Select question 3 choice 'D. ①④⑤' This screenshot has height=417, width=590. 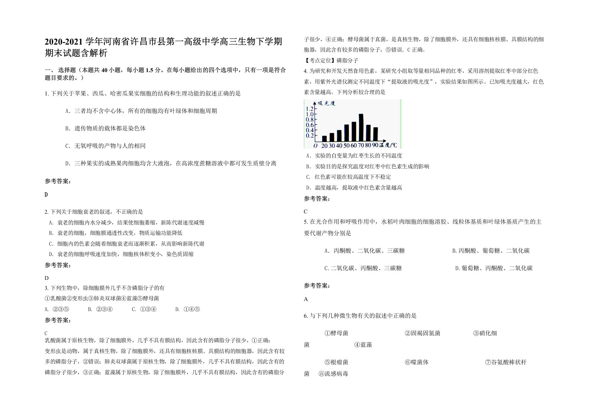pos(188,309)
